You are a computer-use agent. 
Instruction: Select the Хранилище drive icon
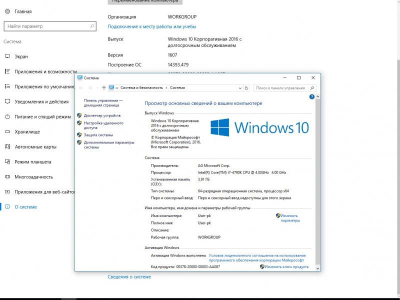(x=7, y=131)
